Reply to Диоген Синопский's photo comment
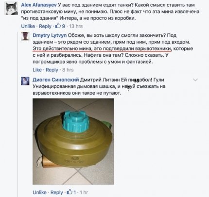Image resolution: width=209 pixels, height=197 pixels. [x=56, y=193]
